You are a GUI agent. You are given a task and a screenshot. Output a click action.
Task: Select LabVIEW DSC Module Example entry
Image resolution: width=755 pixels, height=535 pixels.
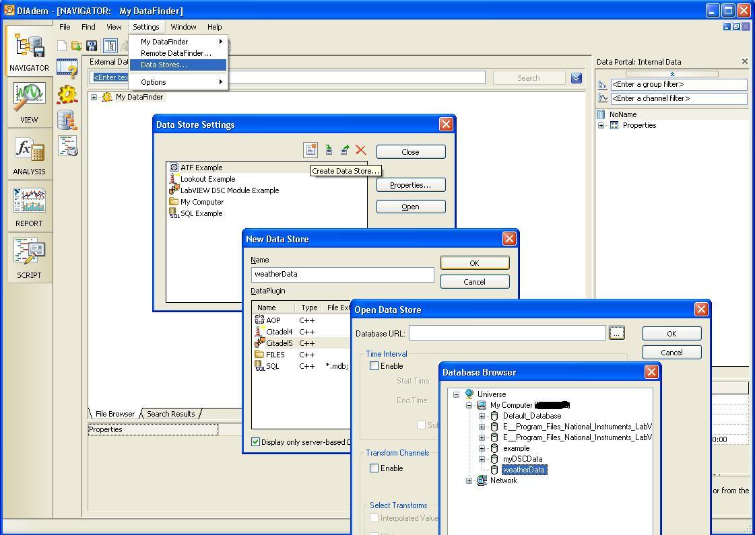click(224, 190)
